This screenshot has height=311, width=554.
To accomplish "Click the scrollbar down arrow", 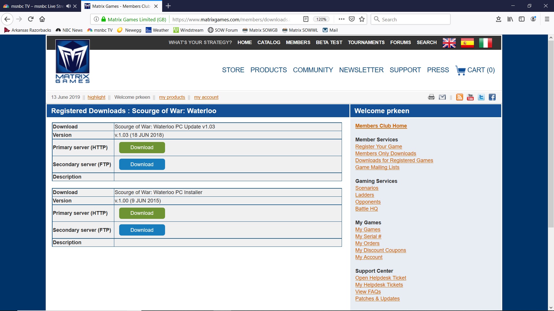I will point(551,308).
